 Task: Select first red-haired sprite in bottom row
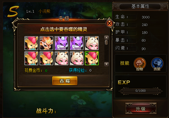coord(31,58)
